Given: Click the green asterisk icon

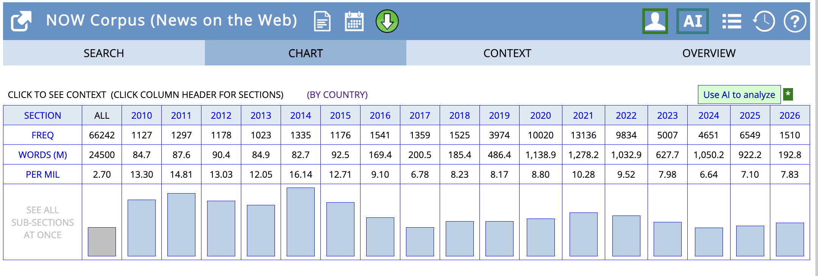Looking at the screenshot, I should click(x=788, y=94).
